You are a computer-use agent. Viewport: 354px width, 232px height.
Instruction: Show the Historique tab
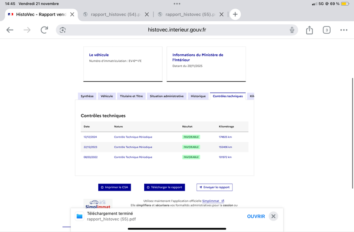click(x=198, y=96)
